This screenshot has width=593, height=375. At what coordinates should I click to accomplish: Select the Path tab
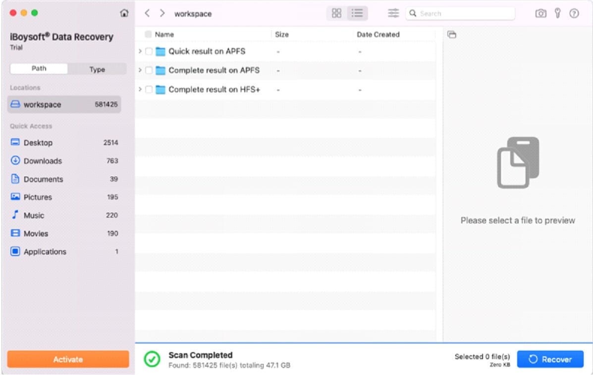[39, 69]
